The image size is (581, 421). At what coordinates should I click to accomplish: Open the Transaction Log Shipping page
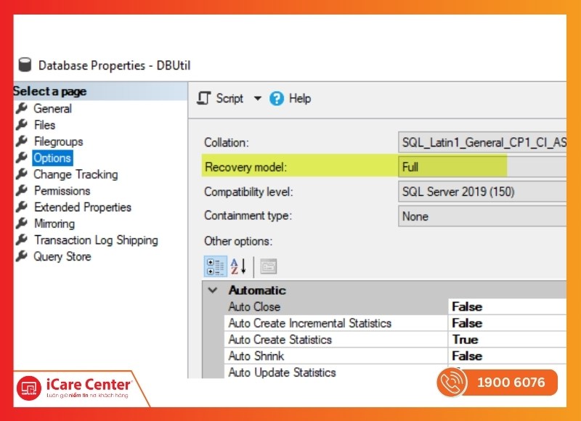click(x=96, y=240)
